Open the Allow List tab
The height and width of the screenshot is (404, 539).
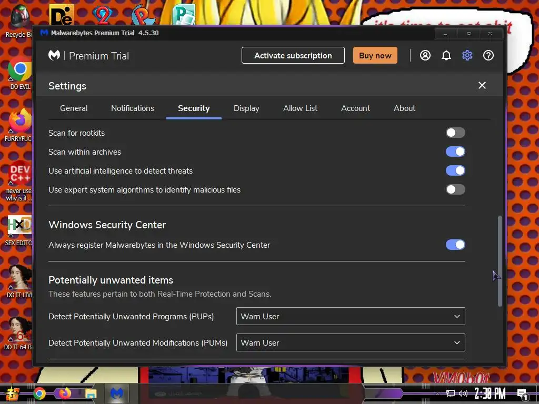[x=300, y=108]
